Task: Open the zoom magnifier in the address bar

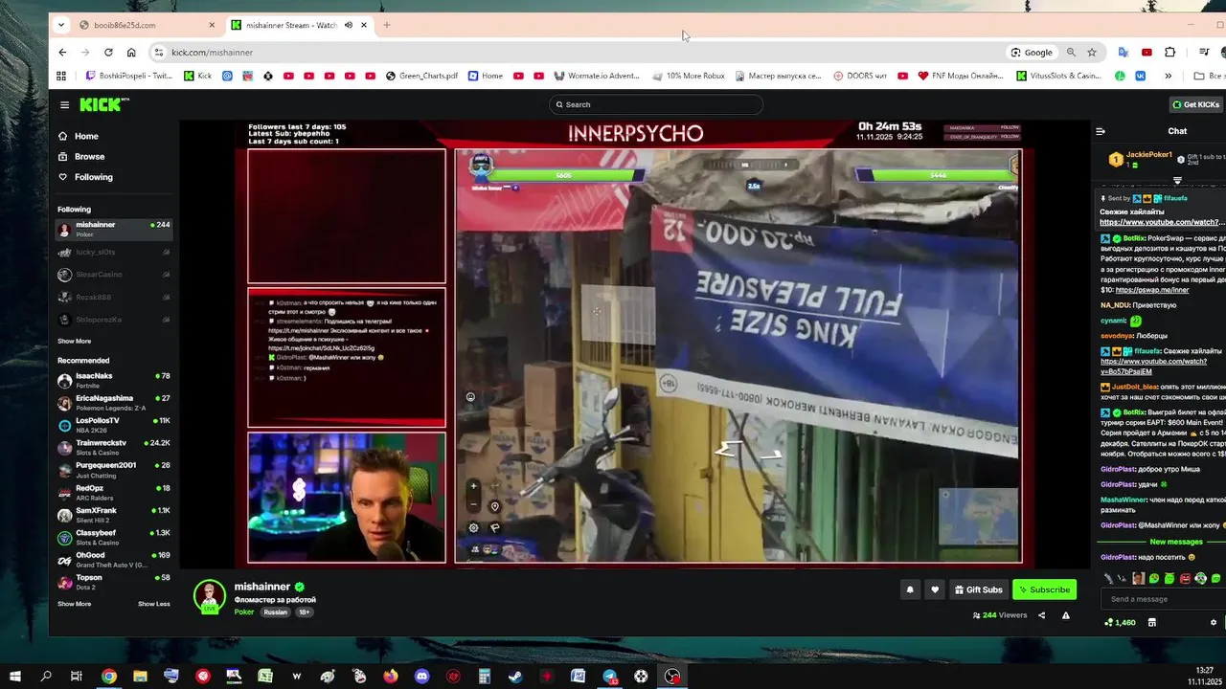Action: [x=1071, y=53]
